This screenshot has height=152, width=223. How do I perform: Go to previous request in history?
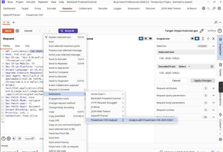pos(40,31)
